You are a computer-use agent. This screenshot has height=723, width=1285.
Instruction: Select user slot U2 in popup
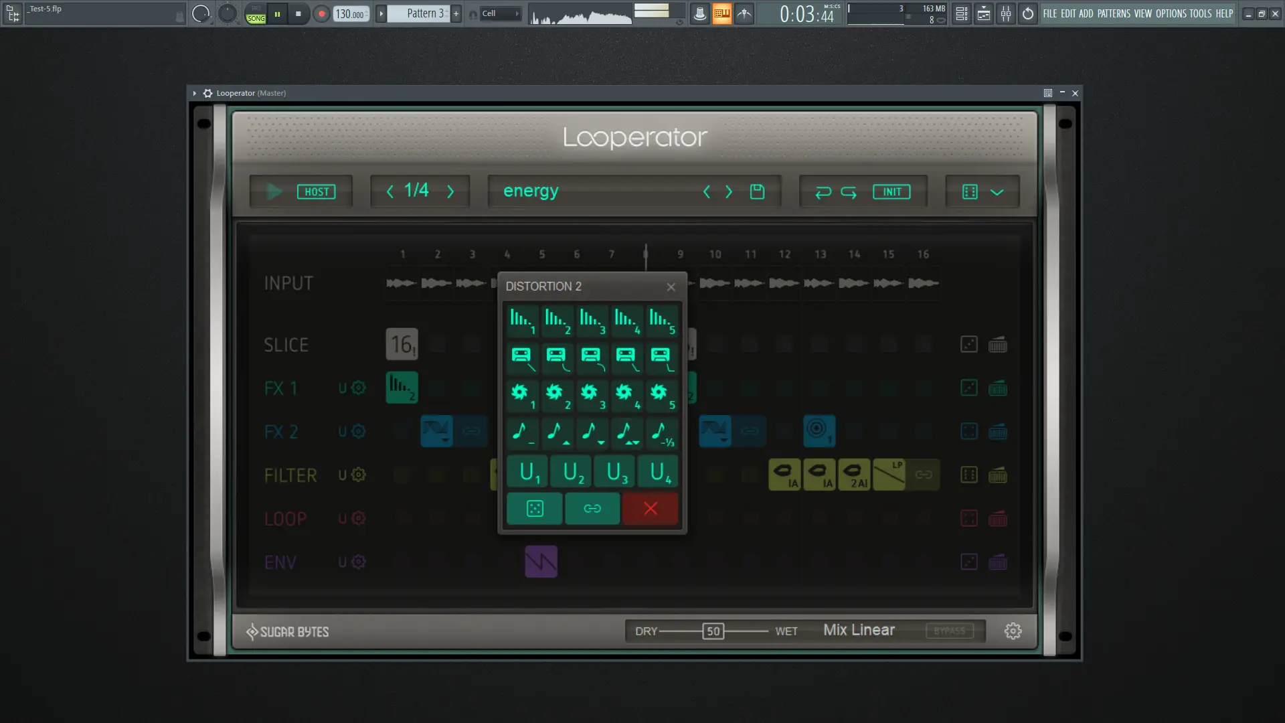click(x=573, y=472)
